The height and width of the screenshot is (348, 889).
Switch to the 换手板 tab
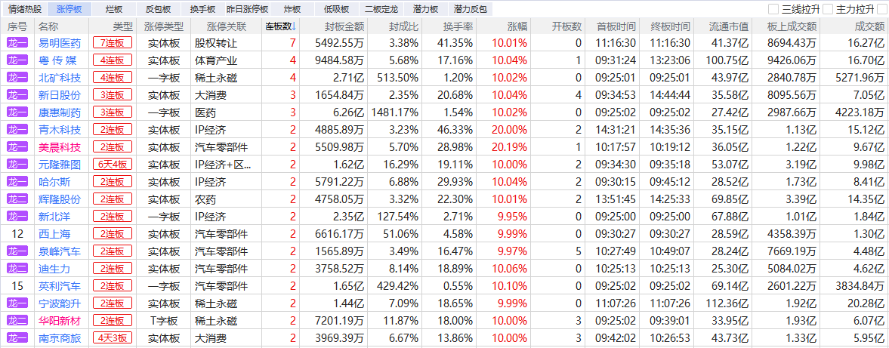202,9
